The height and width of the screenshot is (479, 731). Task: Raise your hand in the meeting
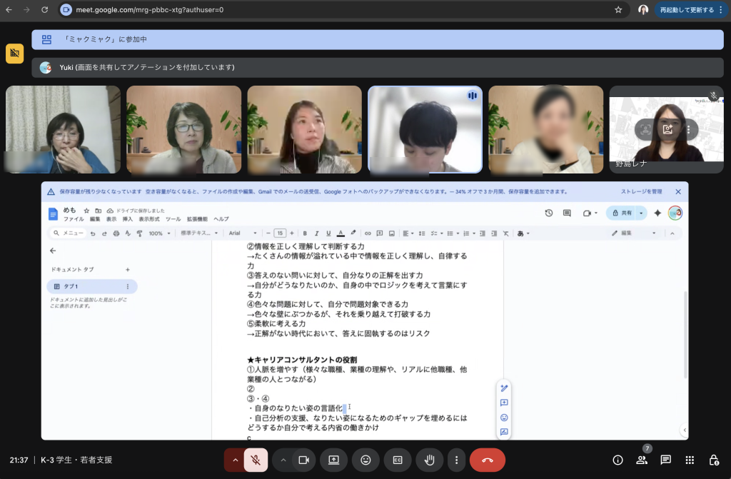[430, 460]
